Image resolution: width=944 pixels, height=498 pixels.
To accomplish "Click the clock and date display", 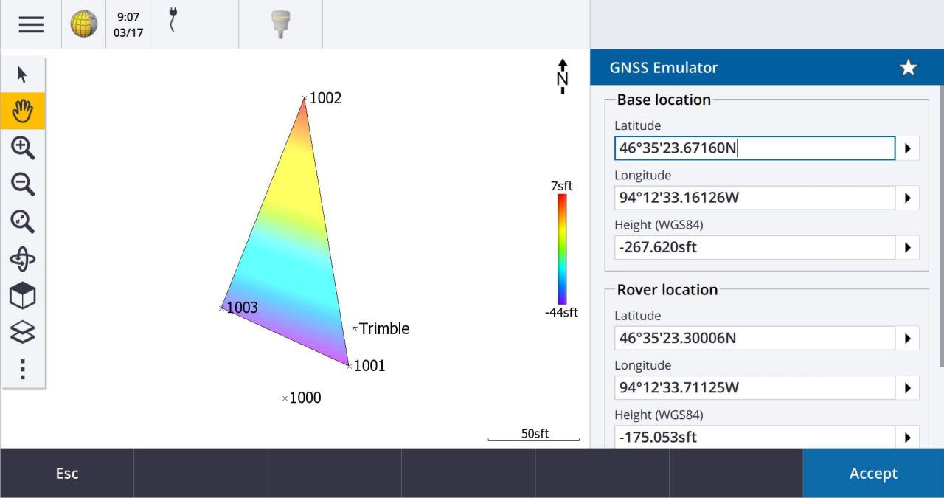I will [x=128, y=24].
